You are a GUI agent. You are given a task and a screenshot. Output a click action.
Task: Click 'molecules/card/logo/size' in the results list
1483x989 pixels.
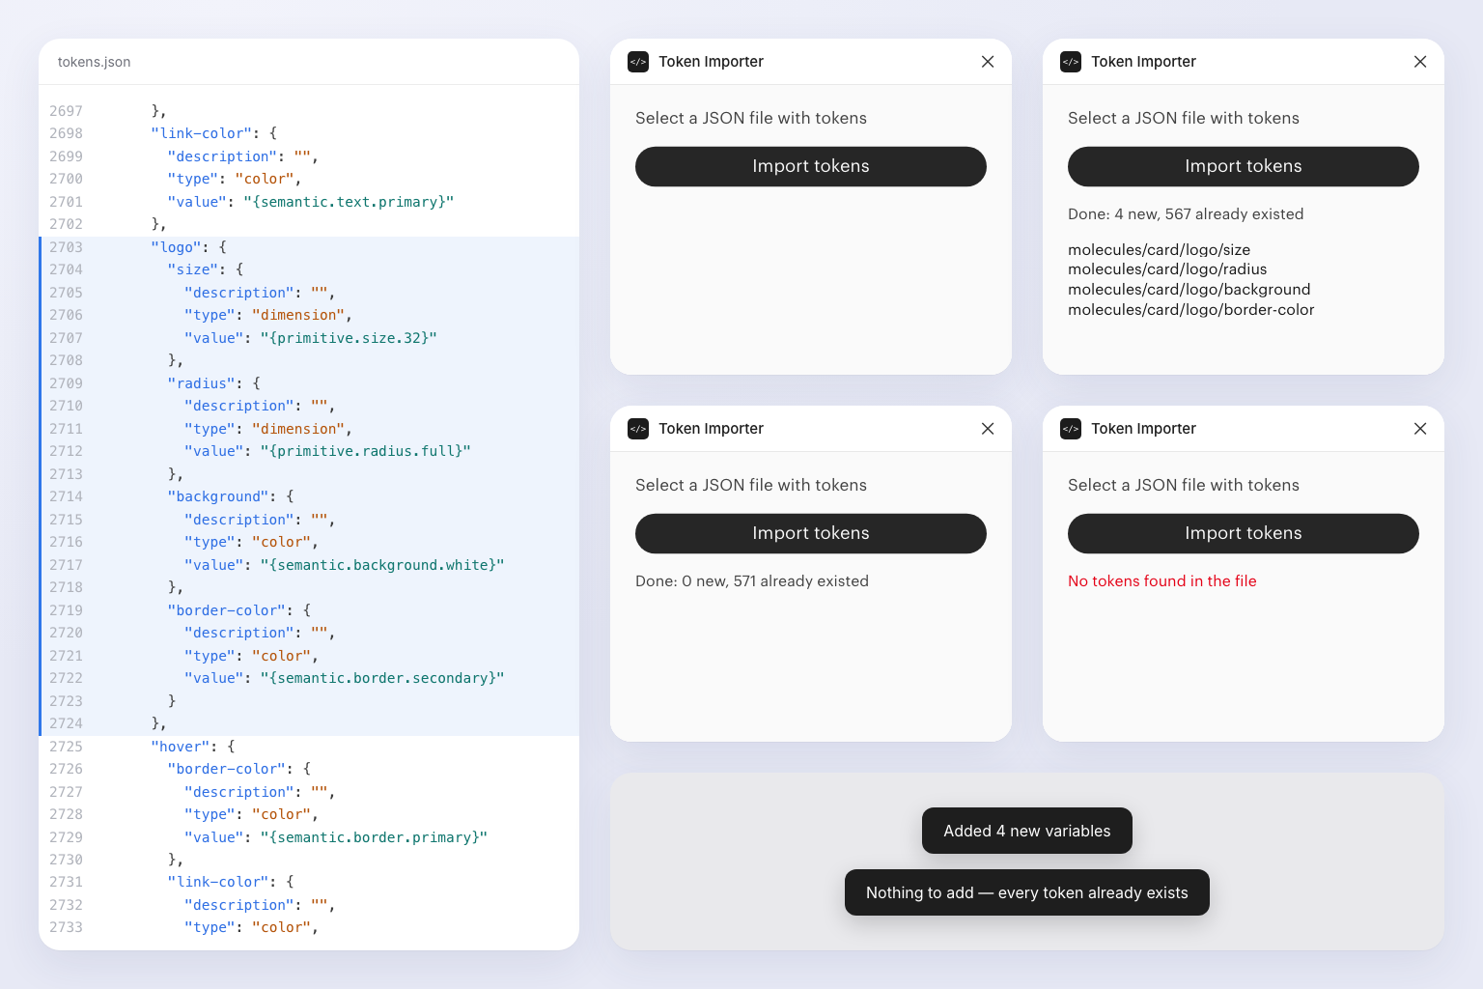click(x=1159, y=250)
